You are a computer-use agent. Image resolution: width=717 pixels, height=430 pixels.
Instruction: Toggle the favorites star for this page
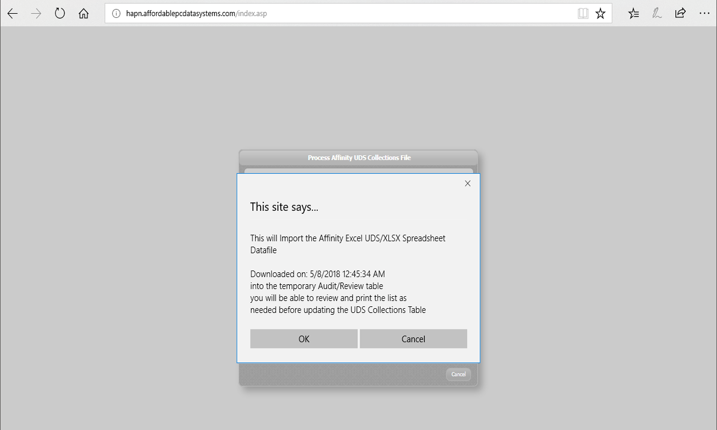[600, 13]
